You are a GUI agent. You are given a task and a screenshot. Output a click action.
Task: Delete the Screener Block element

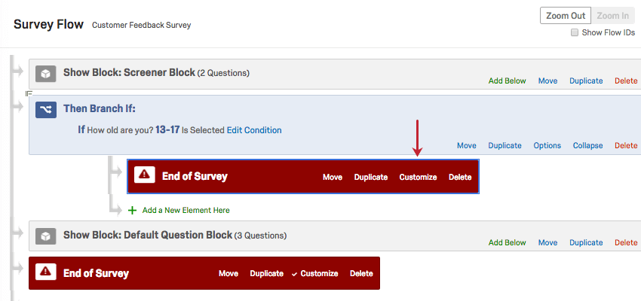pos(626,81)
